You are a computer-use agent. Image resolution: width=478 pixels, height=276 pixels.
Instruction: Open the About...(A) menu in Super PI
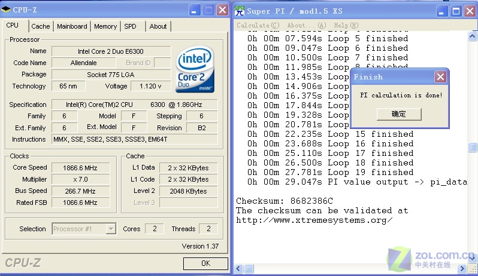tap(306, 25)
